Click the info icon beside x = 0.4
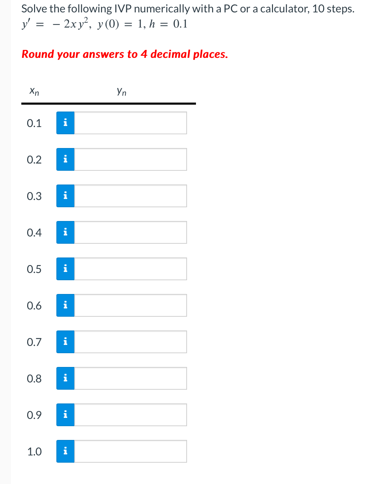 pos(65,232)
